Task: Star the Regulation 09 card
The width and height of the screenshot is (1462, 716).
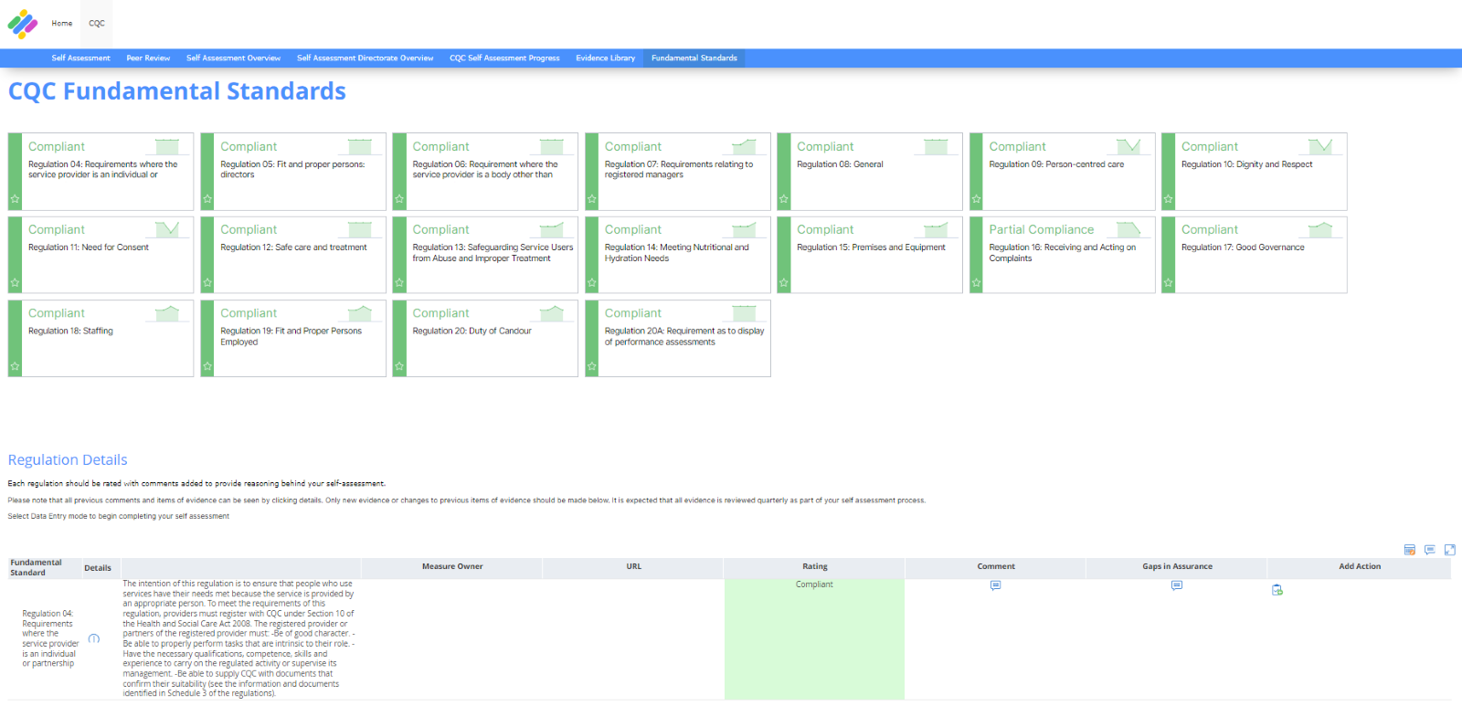Action: pyautogui.click(x=976, y=198)
